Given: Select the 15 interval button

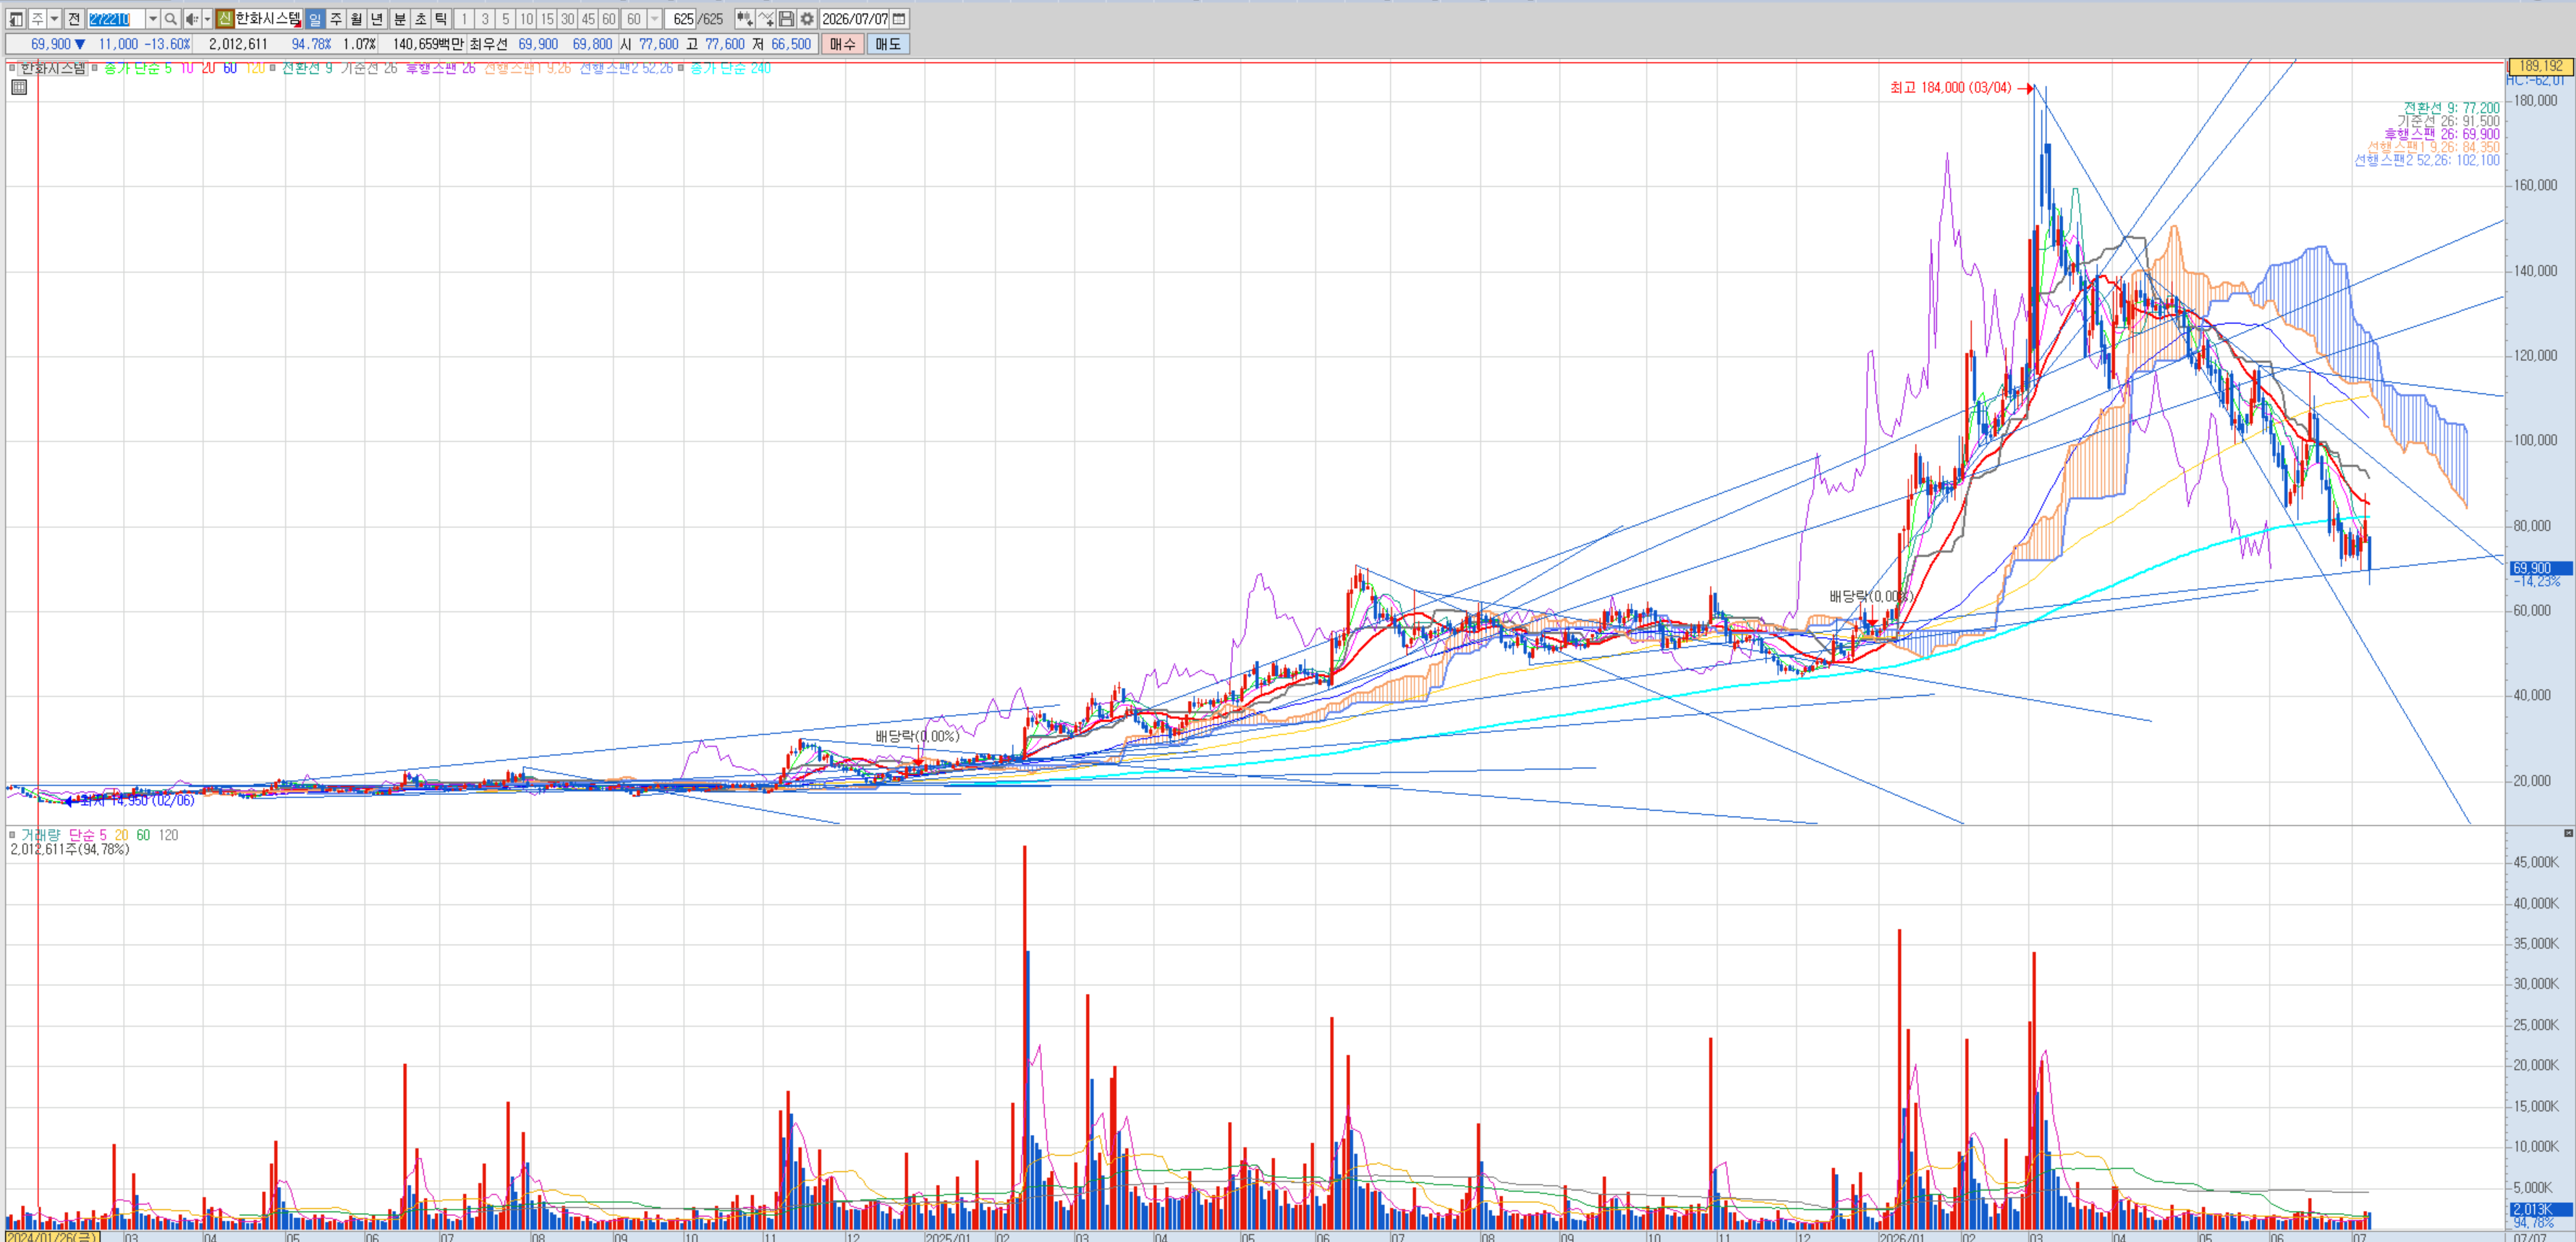Looking at the screenshot, I should click(547, 19).
